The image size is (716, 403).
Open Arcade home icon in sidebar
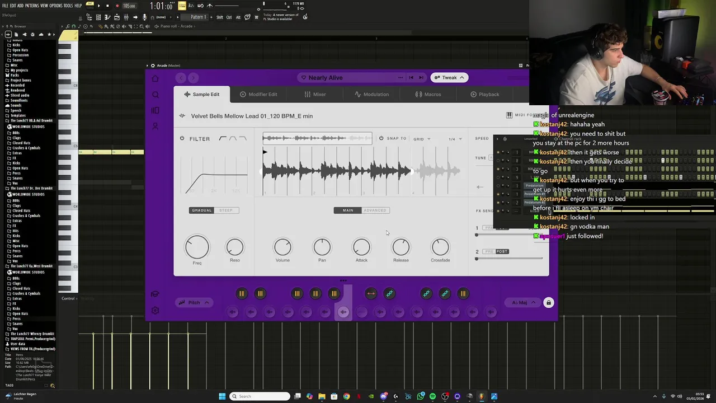[x=156, y=78]
